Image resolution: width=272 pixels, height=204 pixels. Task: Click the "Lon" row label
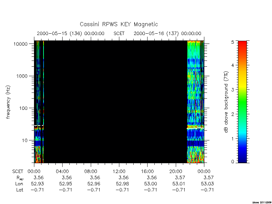pos(19,184)
